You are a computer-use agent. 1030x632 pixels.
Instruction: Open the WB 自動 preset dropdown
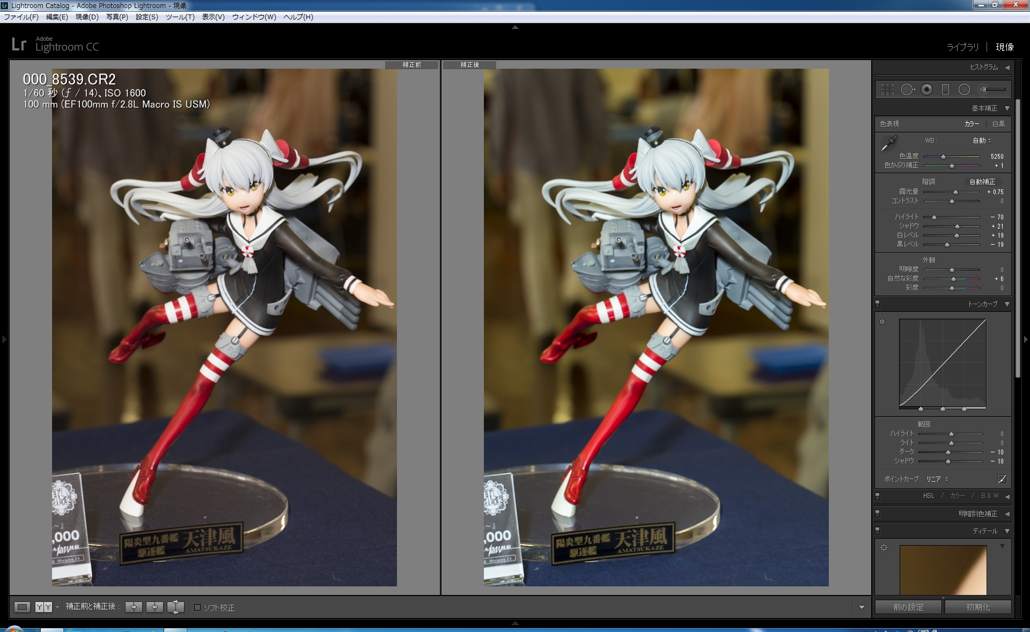coord(982,141)
